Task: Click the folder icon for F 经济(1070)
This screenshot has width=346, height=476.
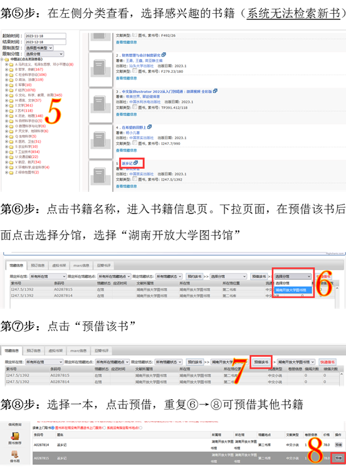Action: (11, 90)
